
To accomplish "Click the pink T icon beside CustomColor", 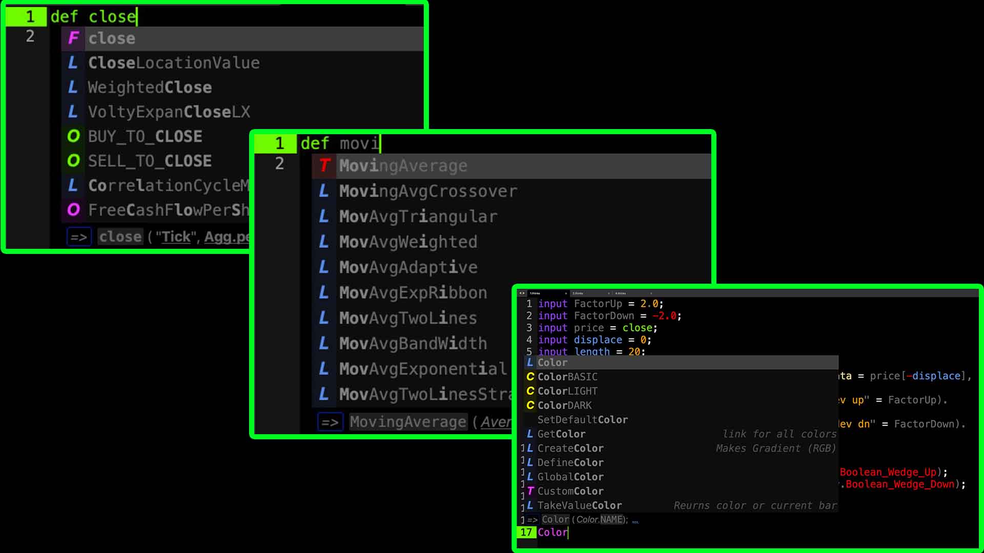I will [530, 491].
